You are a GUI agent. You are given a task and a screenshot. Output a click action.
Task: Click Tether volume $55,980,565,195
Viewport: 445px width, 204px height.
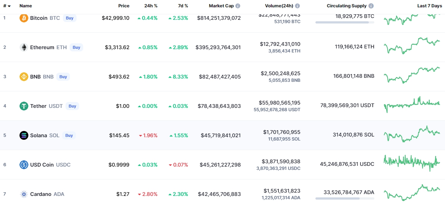point(280,103)
